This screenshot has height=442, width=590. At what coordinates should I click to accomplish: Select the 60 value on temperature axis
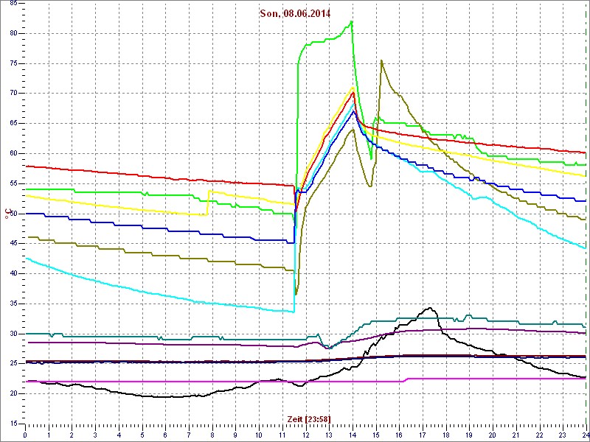pos(13,154)
